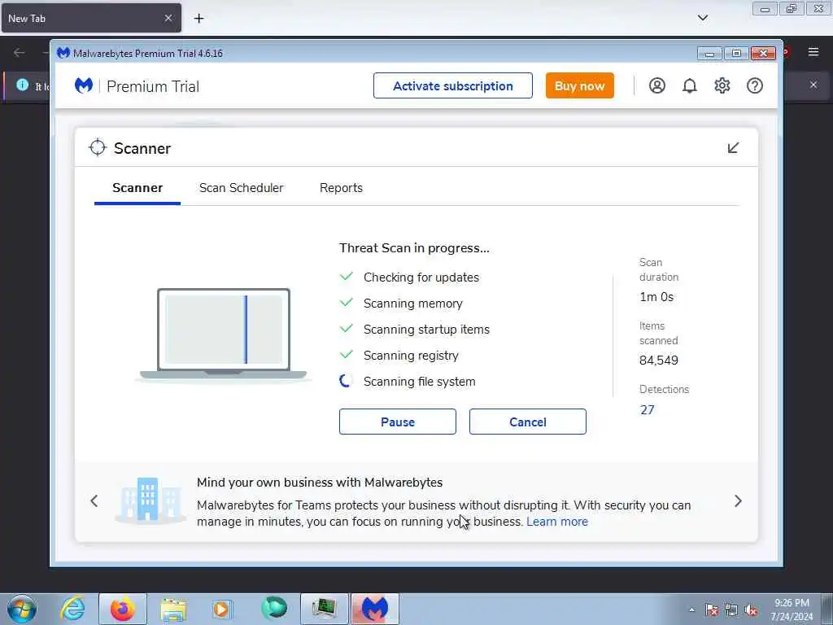Image resolution: width=833 pixels, height=625 pixels.
Task: Click the Scanner crosshair icon
Action: 98,148
